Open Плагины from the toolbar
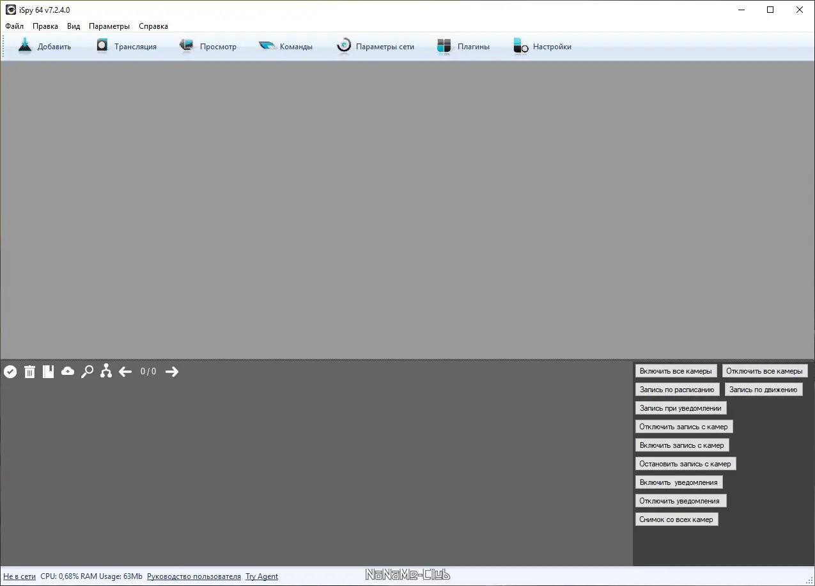Viewport: 815px width, 586px height. [x=463, y=46]
